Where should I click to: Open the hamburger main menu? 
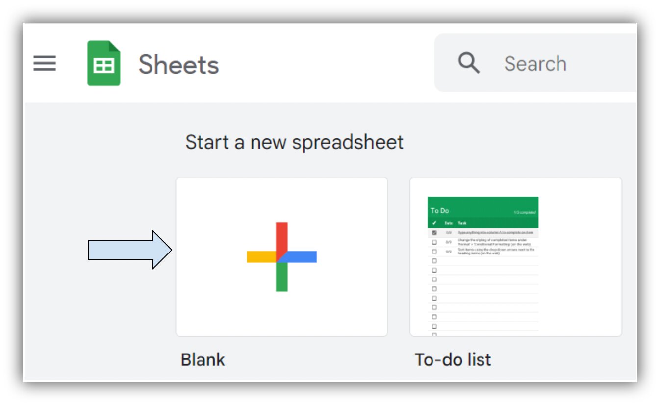45,63
